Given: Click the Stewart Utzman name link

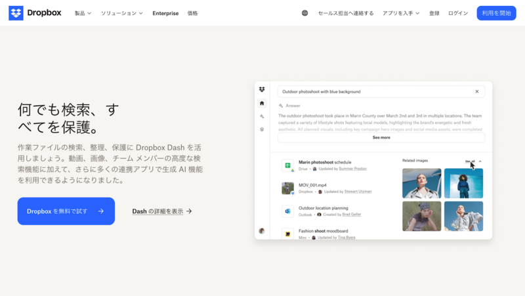Looking at the screenshot, I should pyautogui.click(x=358, y=192).
